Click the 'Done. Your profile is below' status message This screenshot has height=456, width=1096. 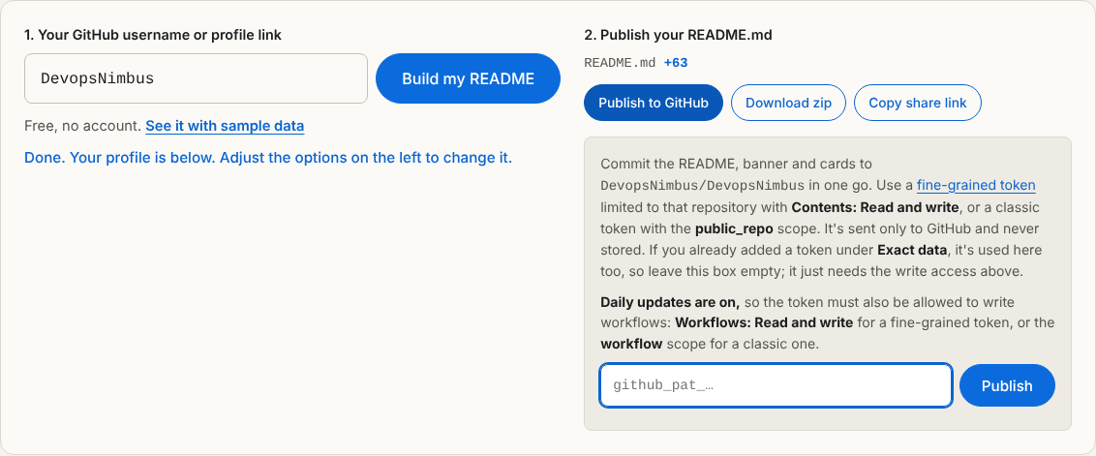pos(268,158)
